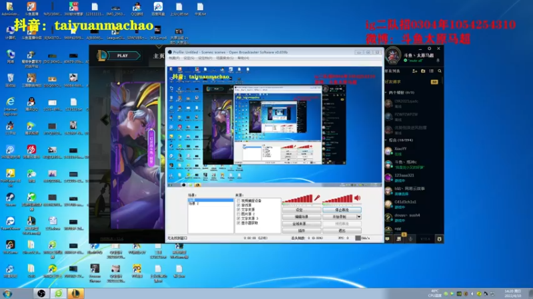Select the 回收站 recycle bin icon

10,80
